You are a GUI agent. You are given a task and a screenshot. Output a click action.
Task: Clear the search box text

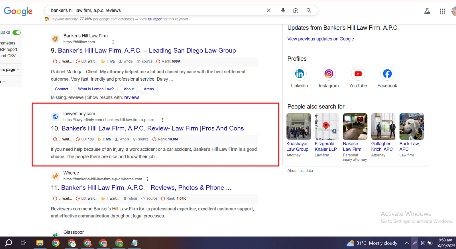coord(269,11)
